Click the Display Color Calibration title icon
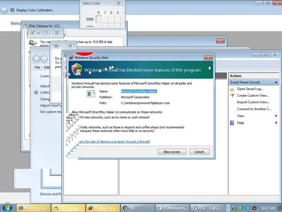 (x=12, y=10)
